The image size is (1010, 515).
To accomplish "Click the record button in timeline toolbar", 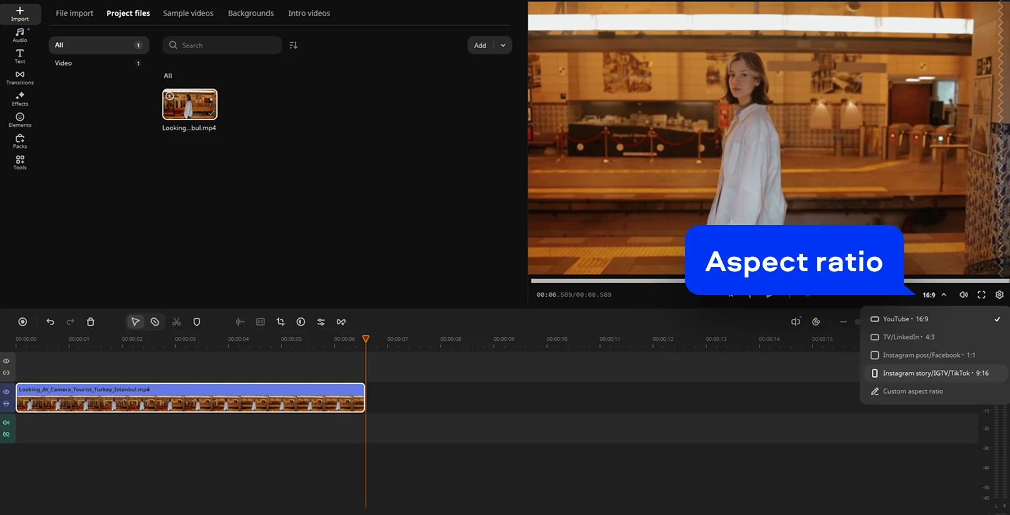I will pos(22,322).
